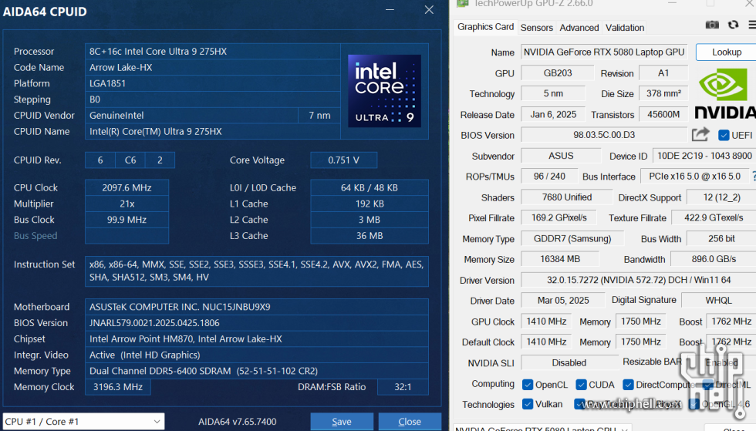This screenshot has height=431, width=756.
Task: Switch to the Validation tab
Action: [625, 28]
